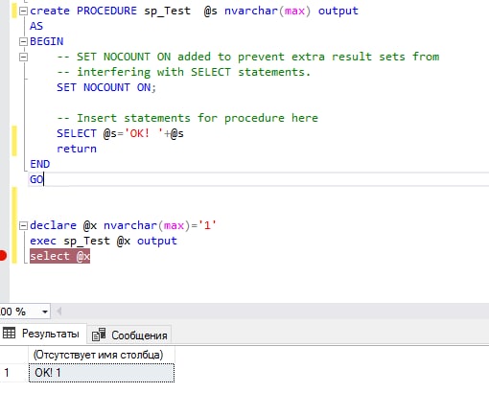Click the 'return' keyword
The image size is (489, 393).
click(77, 149)
